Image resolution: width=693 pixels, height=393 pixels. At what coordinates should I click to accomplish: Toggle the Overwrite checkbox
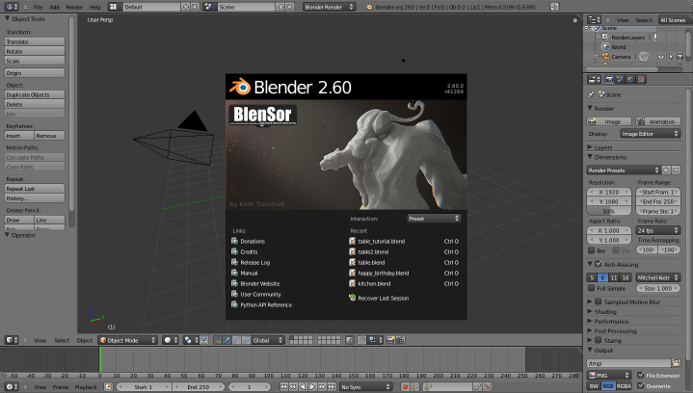click(641, 385)
